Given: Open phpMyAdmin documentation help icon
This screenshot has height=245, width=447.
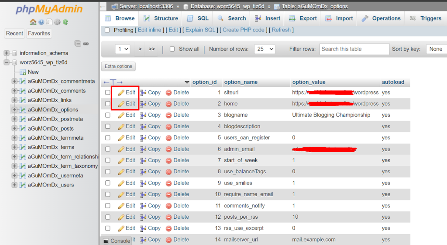Looking at the screenshot, I should coord(41,22).
